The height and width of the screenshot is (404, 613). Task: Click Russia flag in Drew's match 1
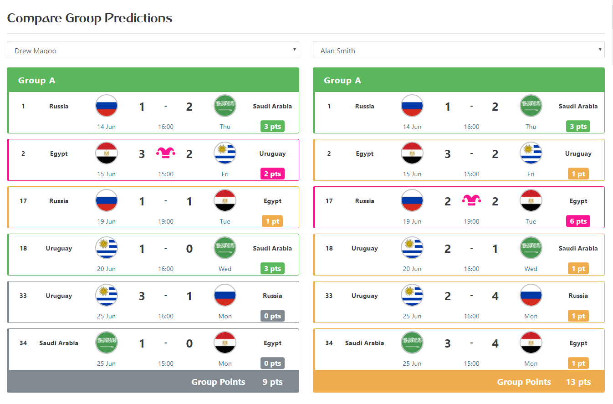(107, 106)
